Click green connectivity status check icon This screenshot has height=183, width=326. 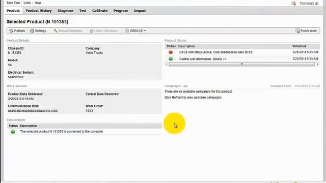coord(13,132)
